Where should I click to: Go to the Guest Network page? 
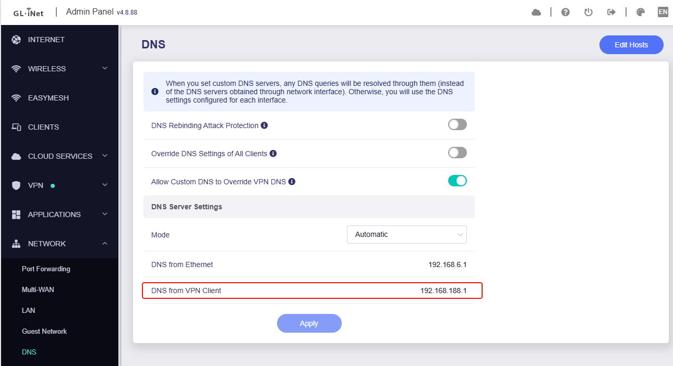coord(44,332)
